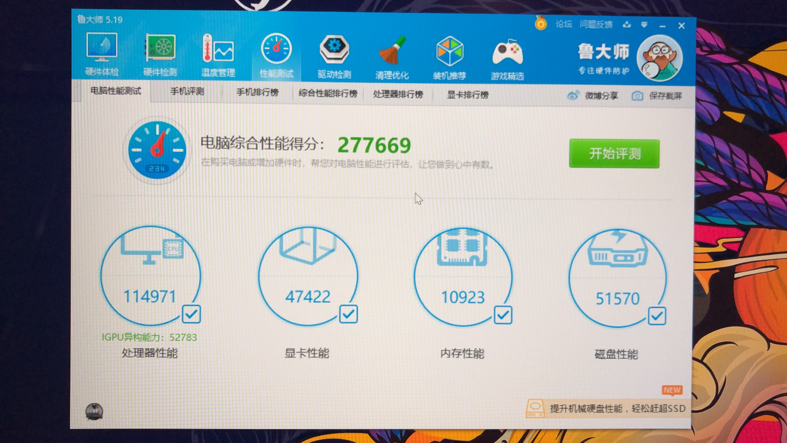Open the 清理优化 cleanup optimization icon
The image size is (787, 443).
[392, 58]
